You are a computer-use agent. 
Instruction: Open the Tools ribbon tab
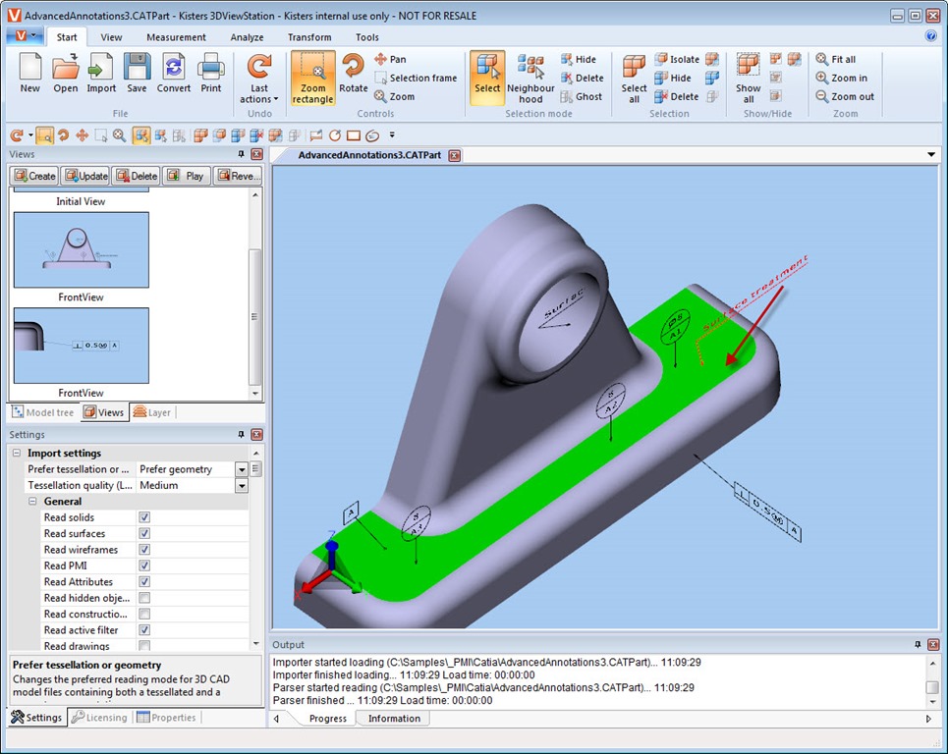coord(367,37)
